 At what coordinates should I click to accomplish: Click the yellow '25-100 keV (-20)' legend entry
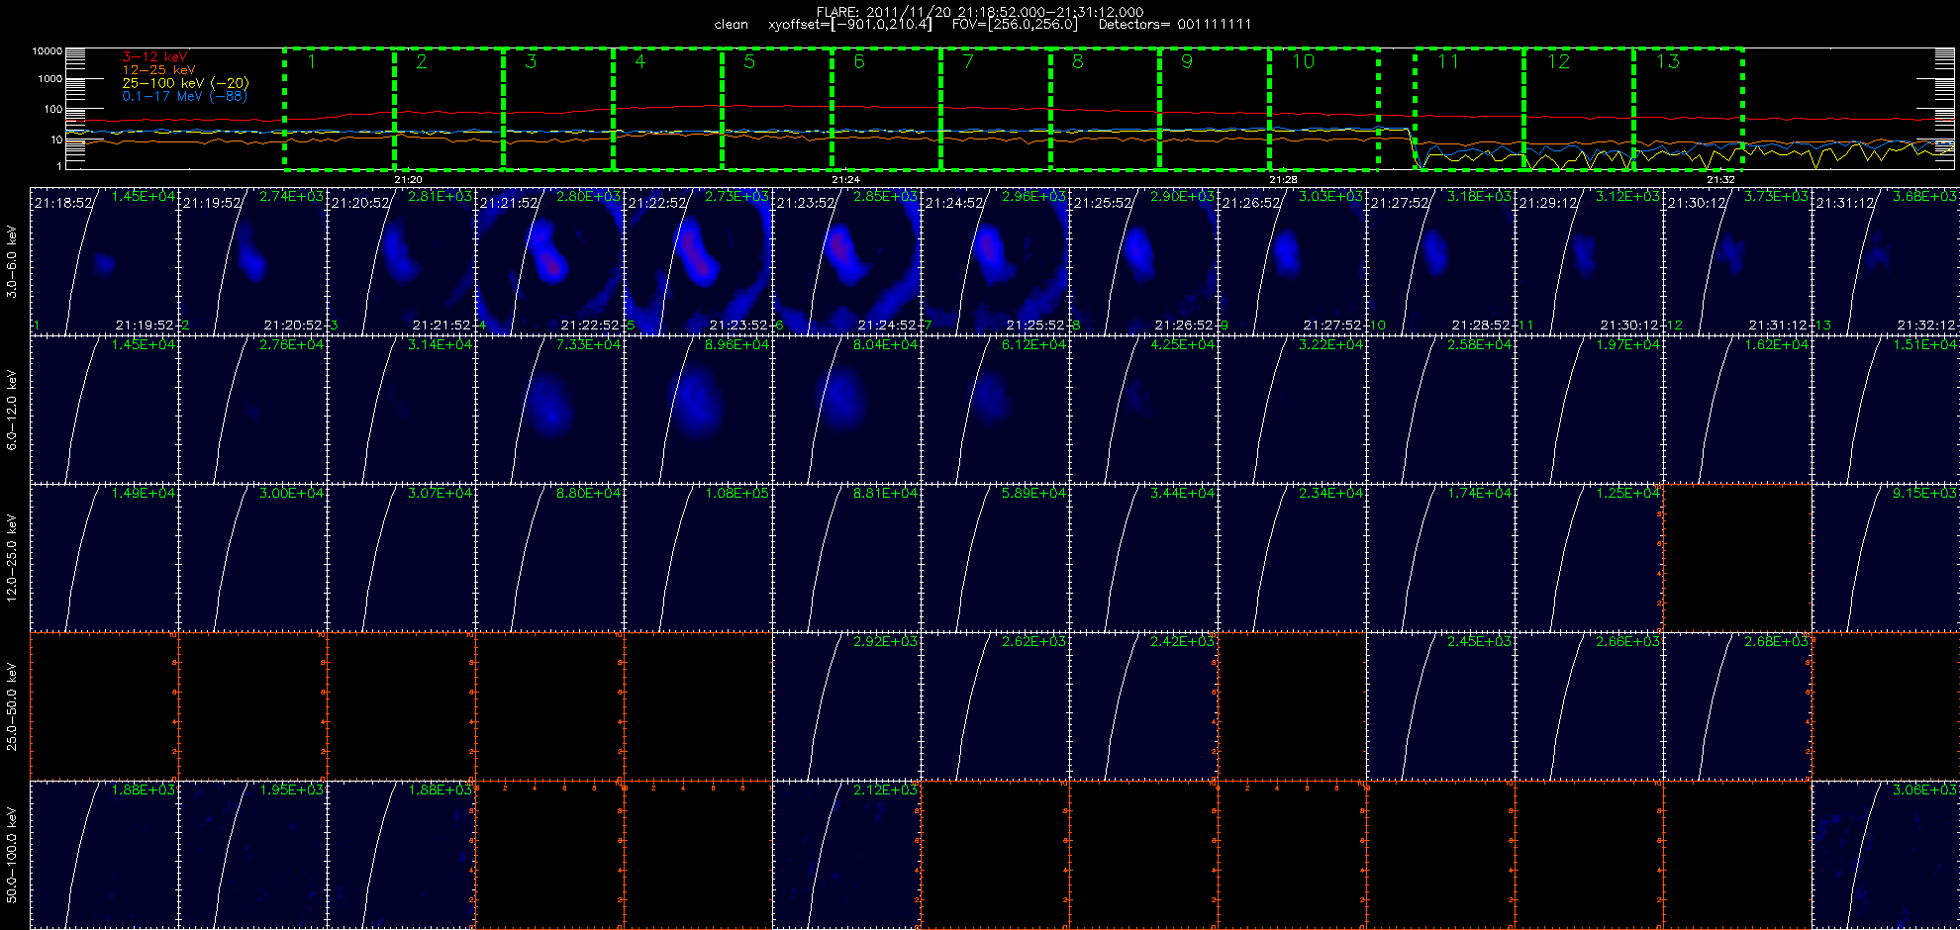[x=185, y=83]
